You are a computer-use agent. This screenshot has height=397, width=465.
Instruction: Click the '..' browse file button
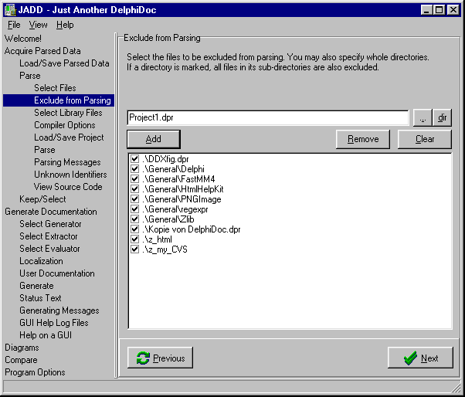coord(422,117)
